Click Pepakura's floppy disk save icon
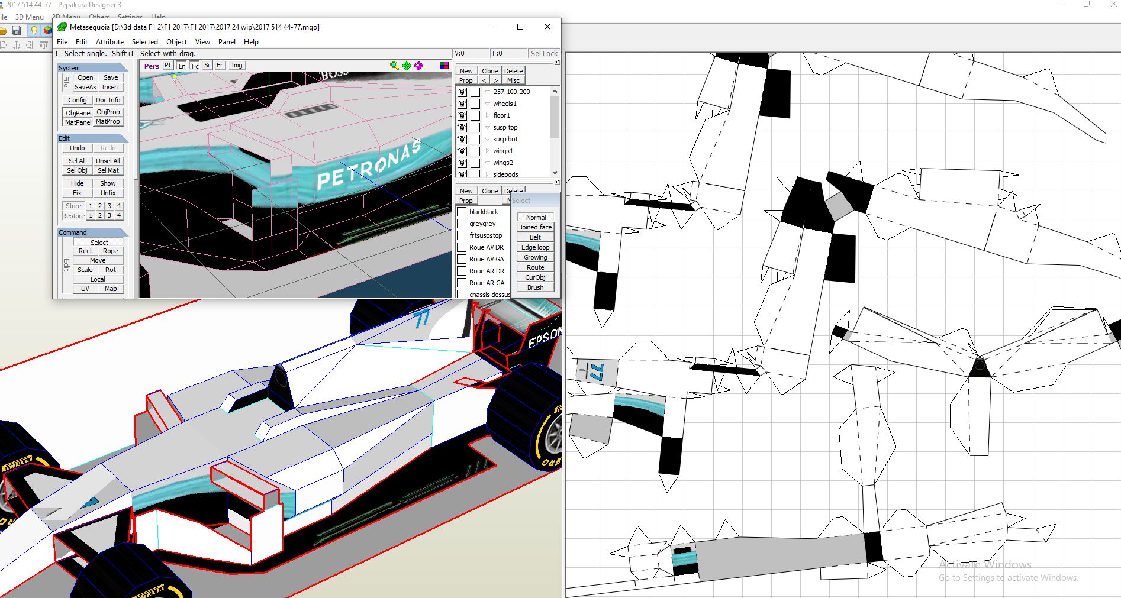 coord(17,31)
